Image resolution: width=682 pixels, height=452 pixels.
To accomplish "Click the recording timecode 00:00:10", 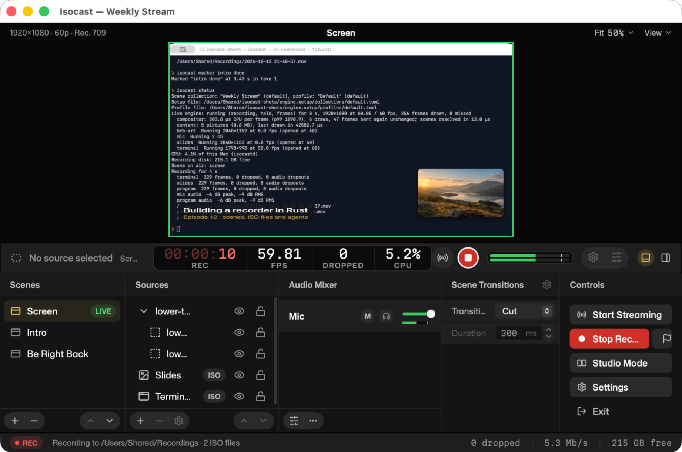I will [x=200, y=254].
